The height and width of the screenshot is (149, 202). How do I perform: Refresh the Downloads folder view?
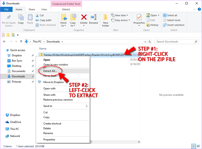[150, 42]
